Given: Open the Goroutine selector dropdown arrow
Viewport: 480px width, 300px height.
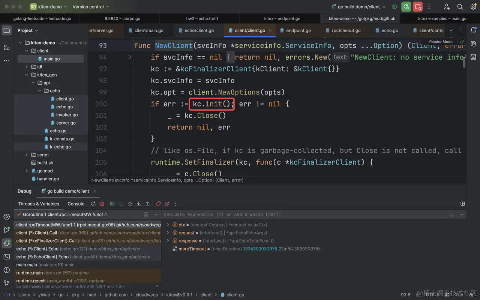Looking at the screenshot, I should point(156,214).
